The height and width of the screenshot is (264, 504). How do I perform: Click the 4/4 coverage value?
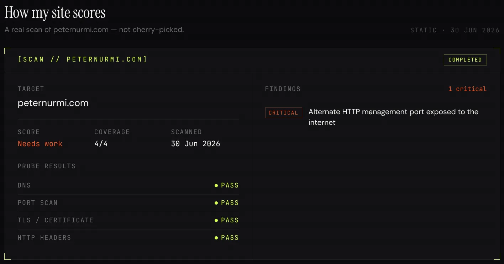101,144
